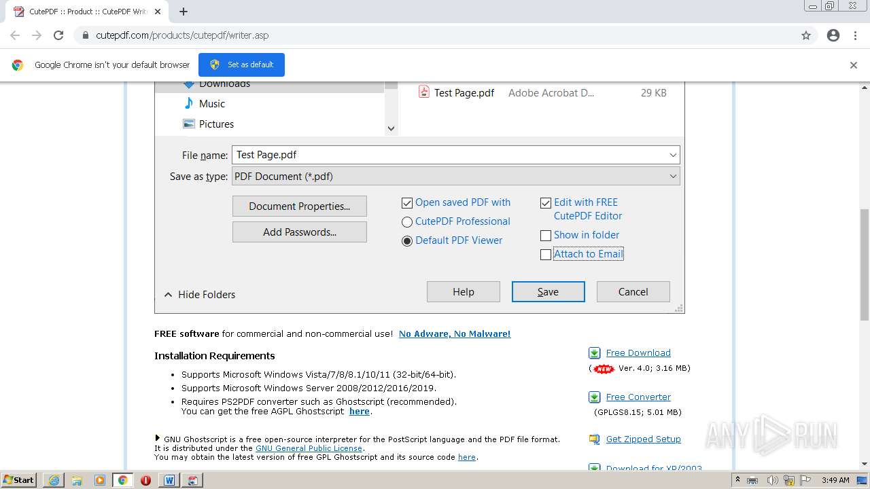This screenshot has width=870, height=489.
Task: Reload the CutePDF page
Action: pos(58,35)
